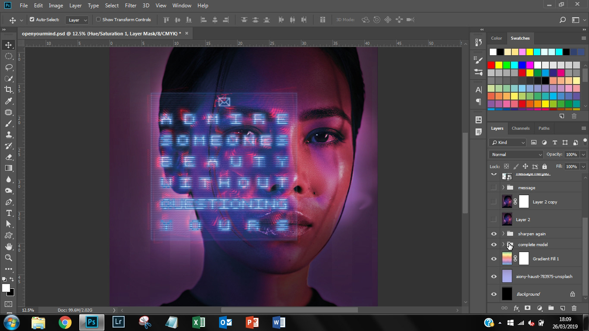This screenshot has height=331, width=589.
Task: Select the Crop tool
Action: (8, 90)
